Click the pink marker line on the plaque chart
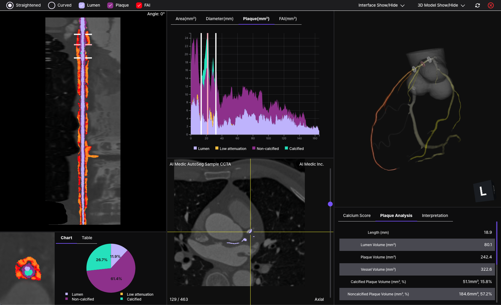Viewport: 501px width, 305px height. (208, 84)
